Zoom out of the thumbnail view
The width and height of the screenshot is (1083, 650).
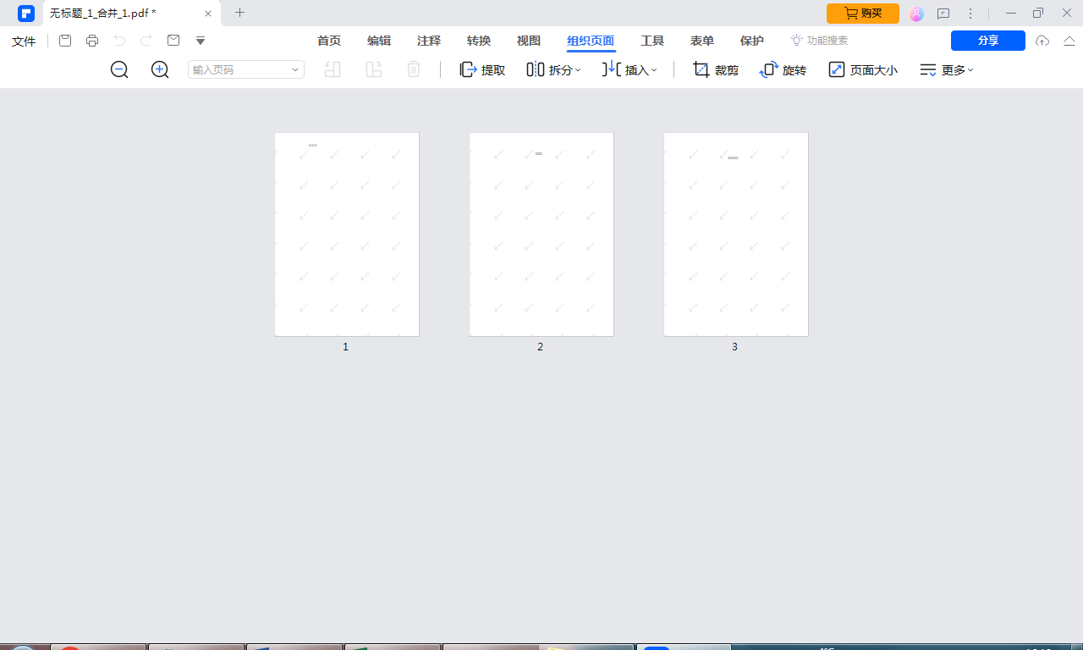(x=119, y=69)
